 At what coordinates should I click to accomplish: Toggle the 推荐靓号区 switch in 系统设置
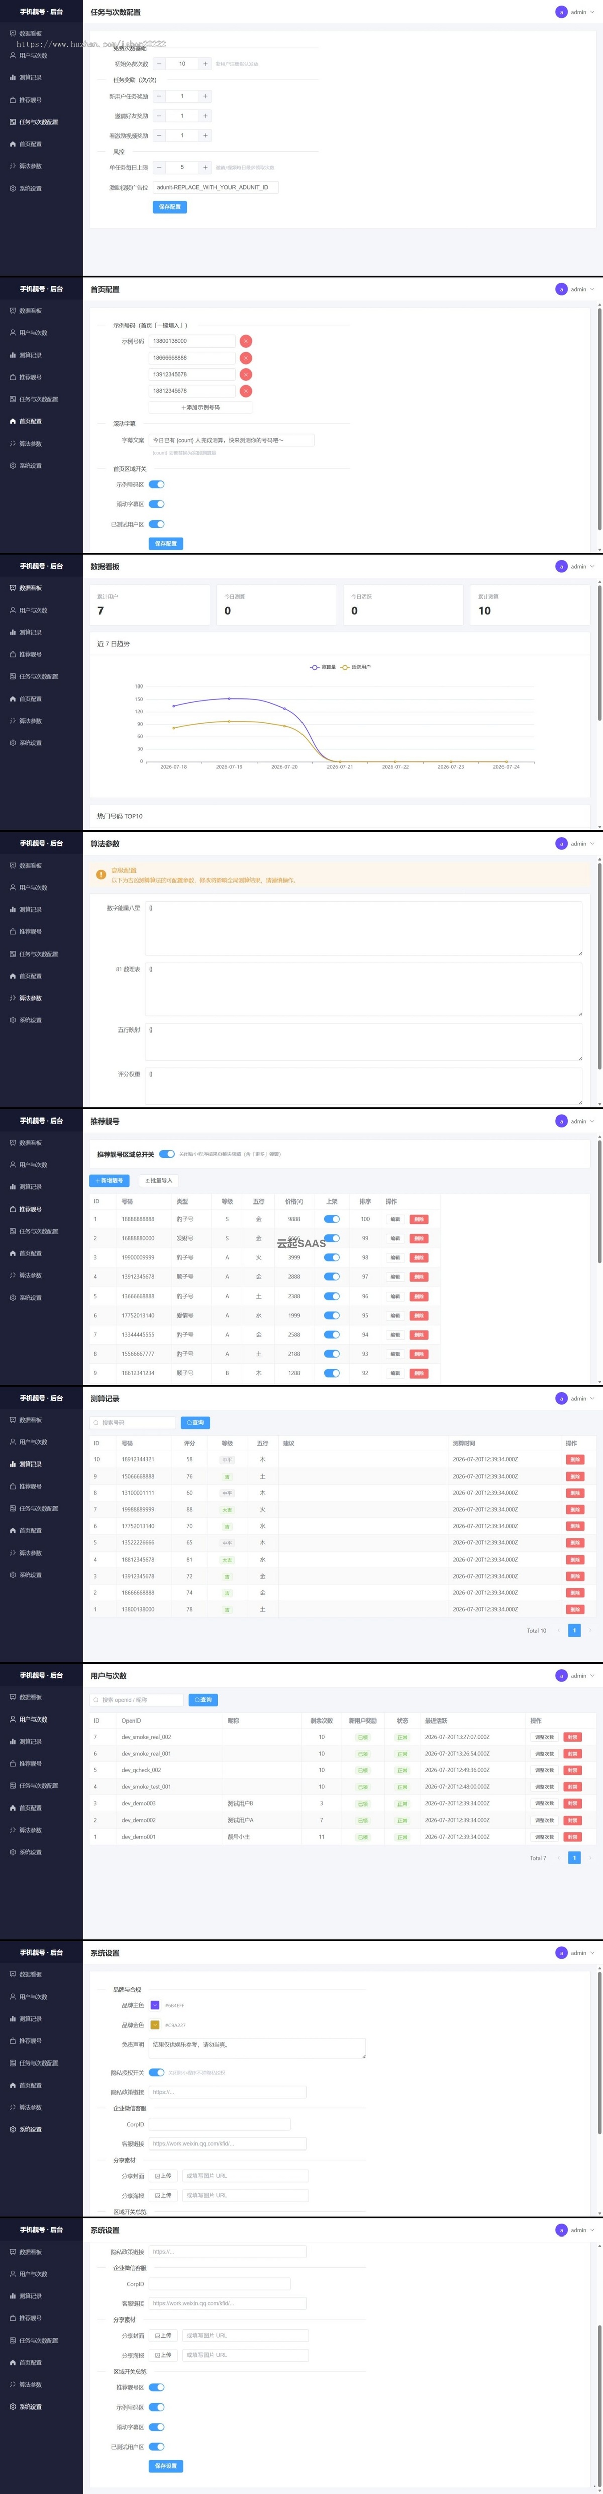pos(157,2387)
